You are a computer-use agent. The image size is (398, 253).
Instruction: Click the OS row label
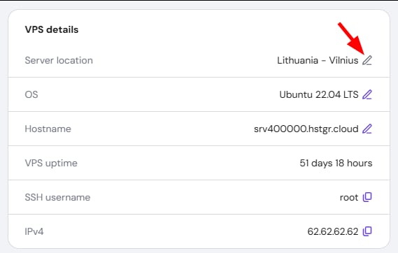31,94
